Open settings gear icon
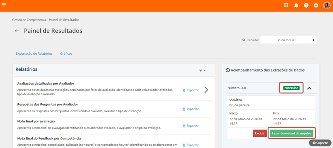Viewport: 333px width, 148px height. [316, 5]
